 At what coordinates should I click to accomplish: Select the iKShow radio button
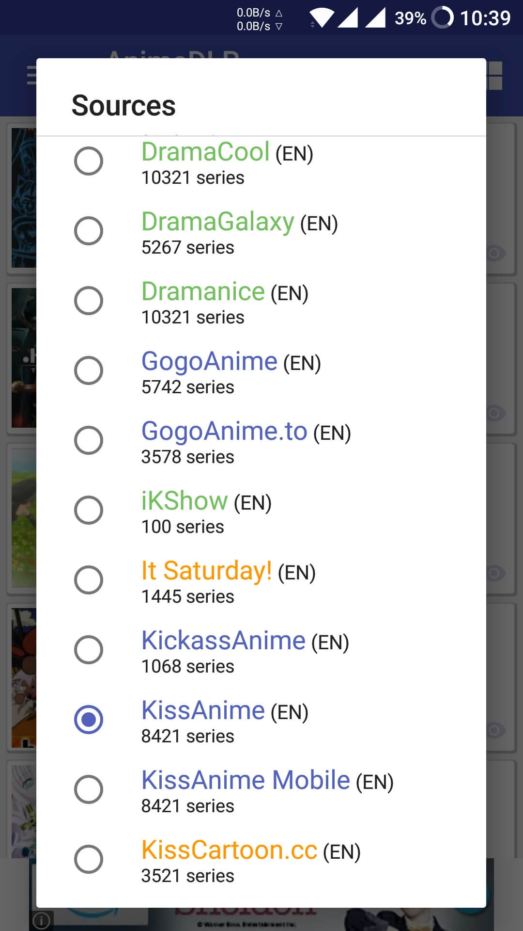pos(88,510)
